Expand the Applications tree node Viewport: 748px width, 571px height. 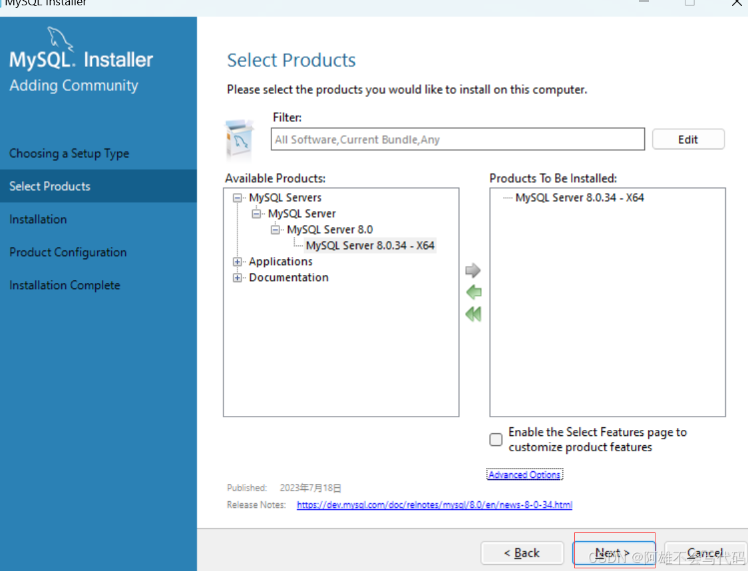(x=238, y=262)
